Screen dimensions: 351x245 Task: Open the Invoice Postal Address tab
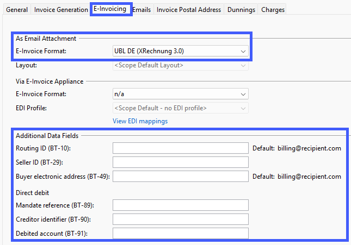[189, 10]
